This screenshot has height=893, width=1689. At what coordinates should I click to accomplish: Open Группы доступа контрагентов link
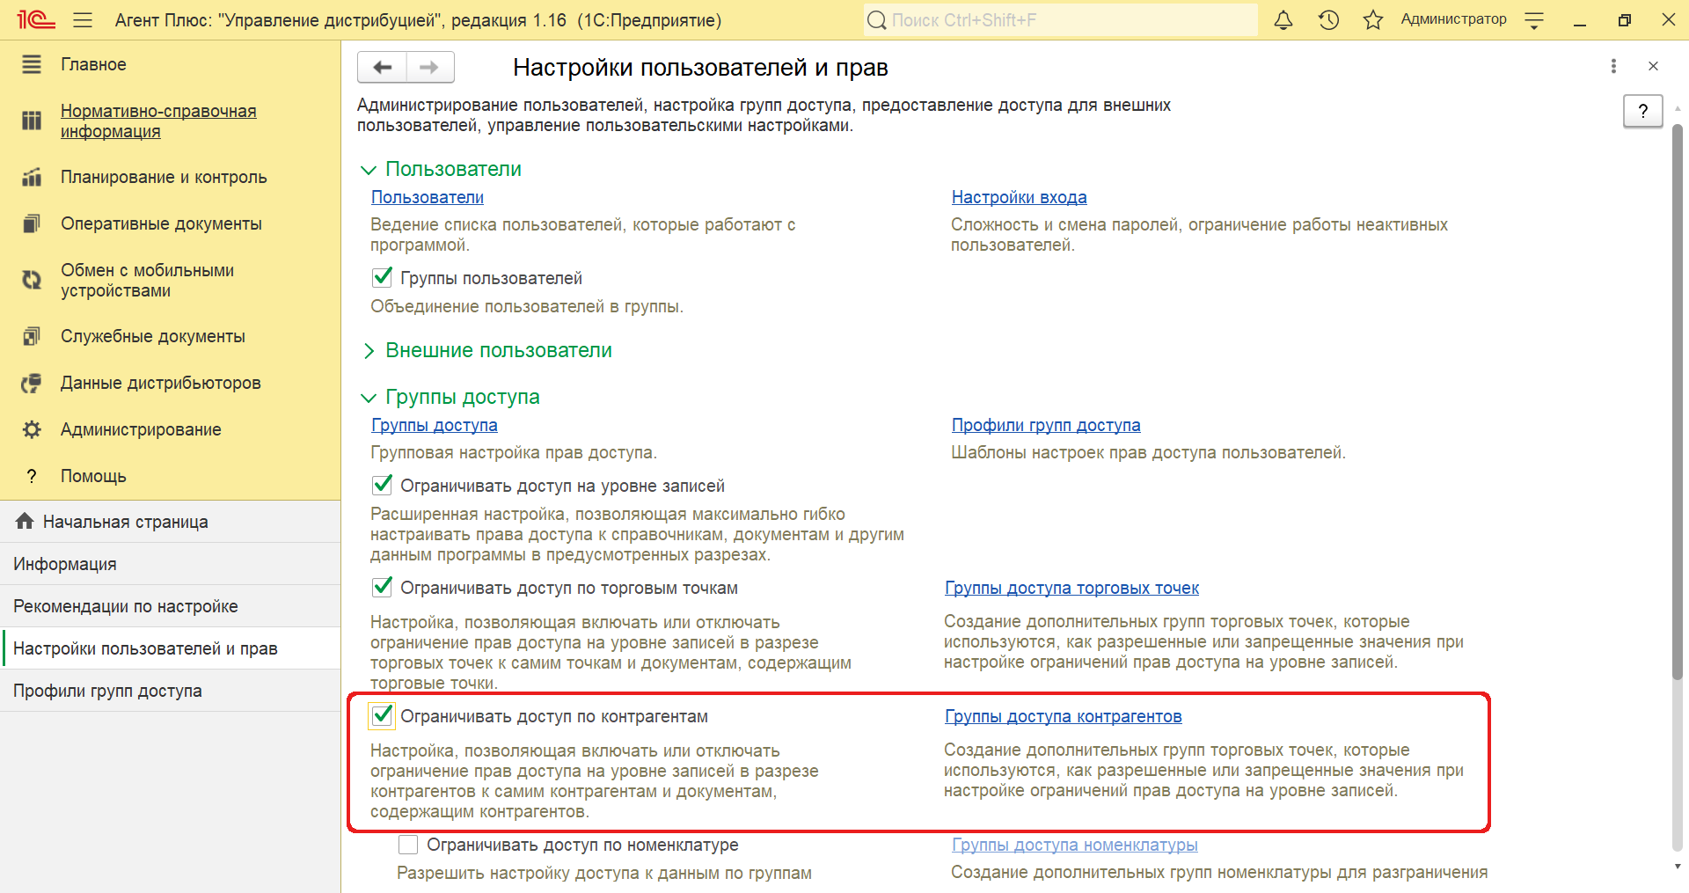pos(1063,716)
